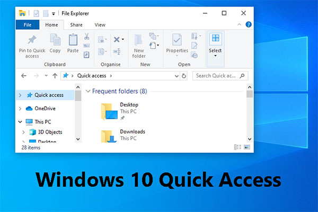Click Pin to Quick access icon
The width and height of the screenshot is (318, 212).
coord(32,40)
